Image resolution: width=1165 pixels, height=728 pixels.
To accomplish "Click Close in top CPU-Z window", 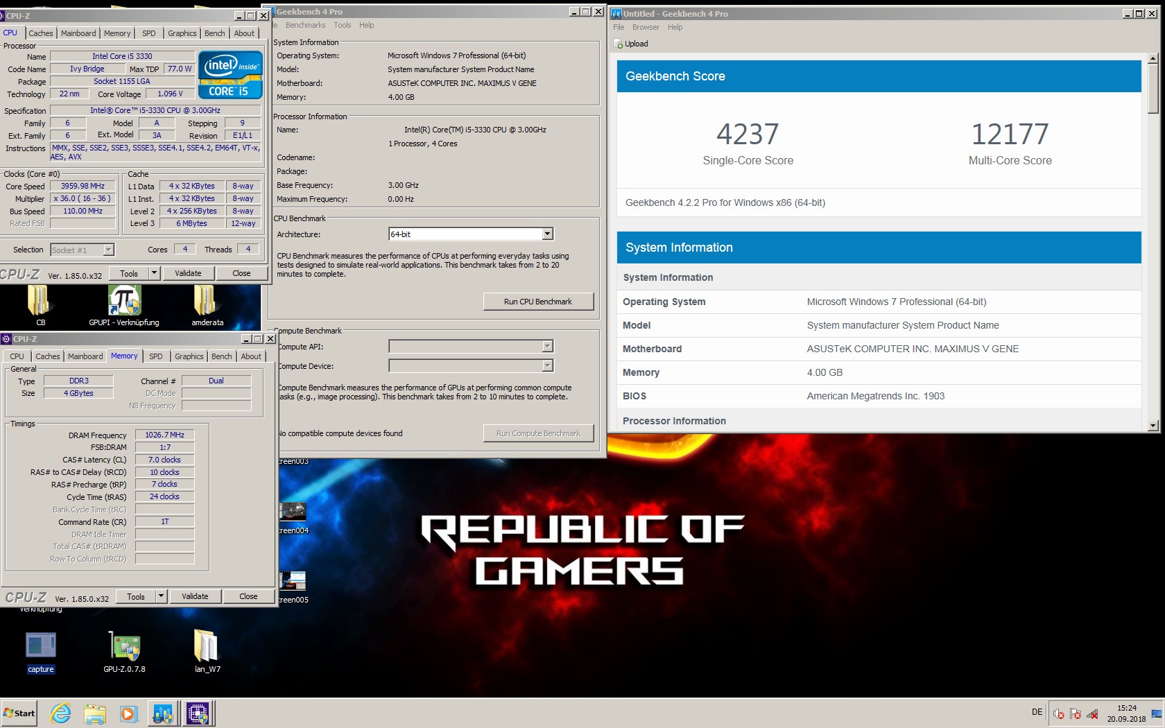I will [241, 273].
